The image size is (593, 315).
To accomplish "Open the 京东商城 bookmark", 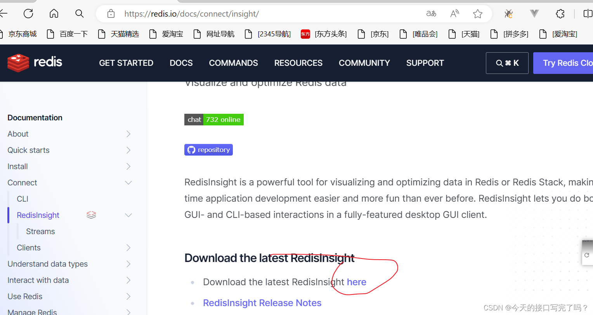I will (19, 34).
